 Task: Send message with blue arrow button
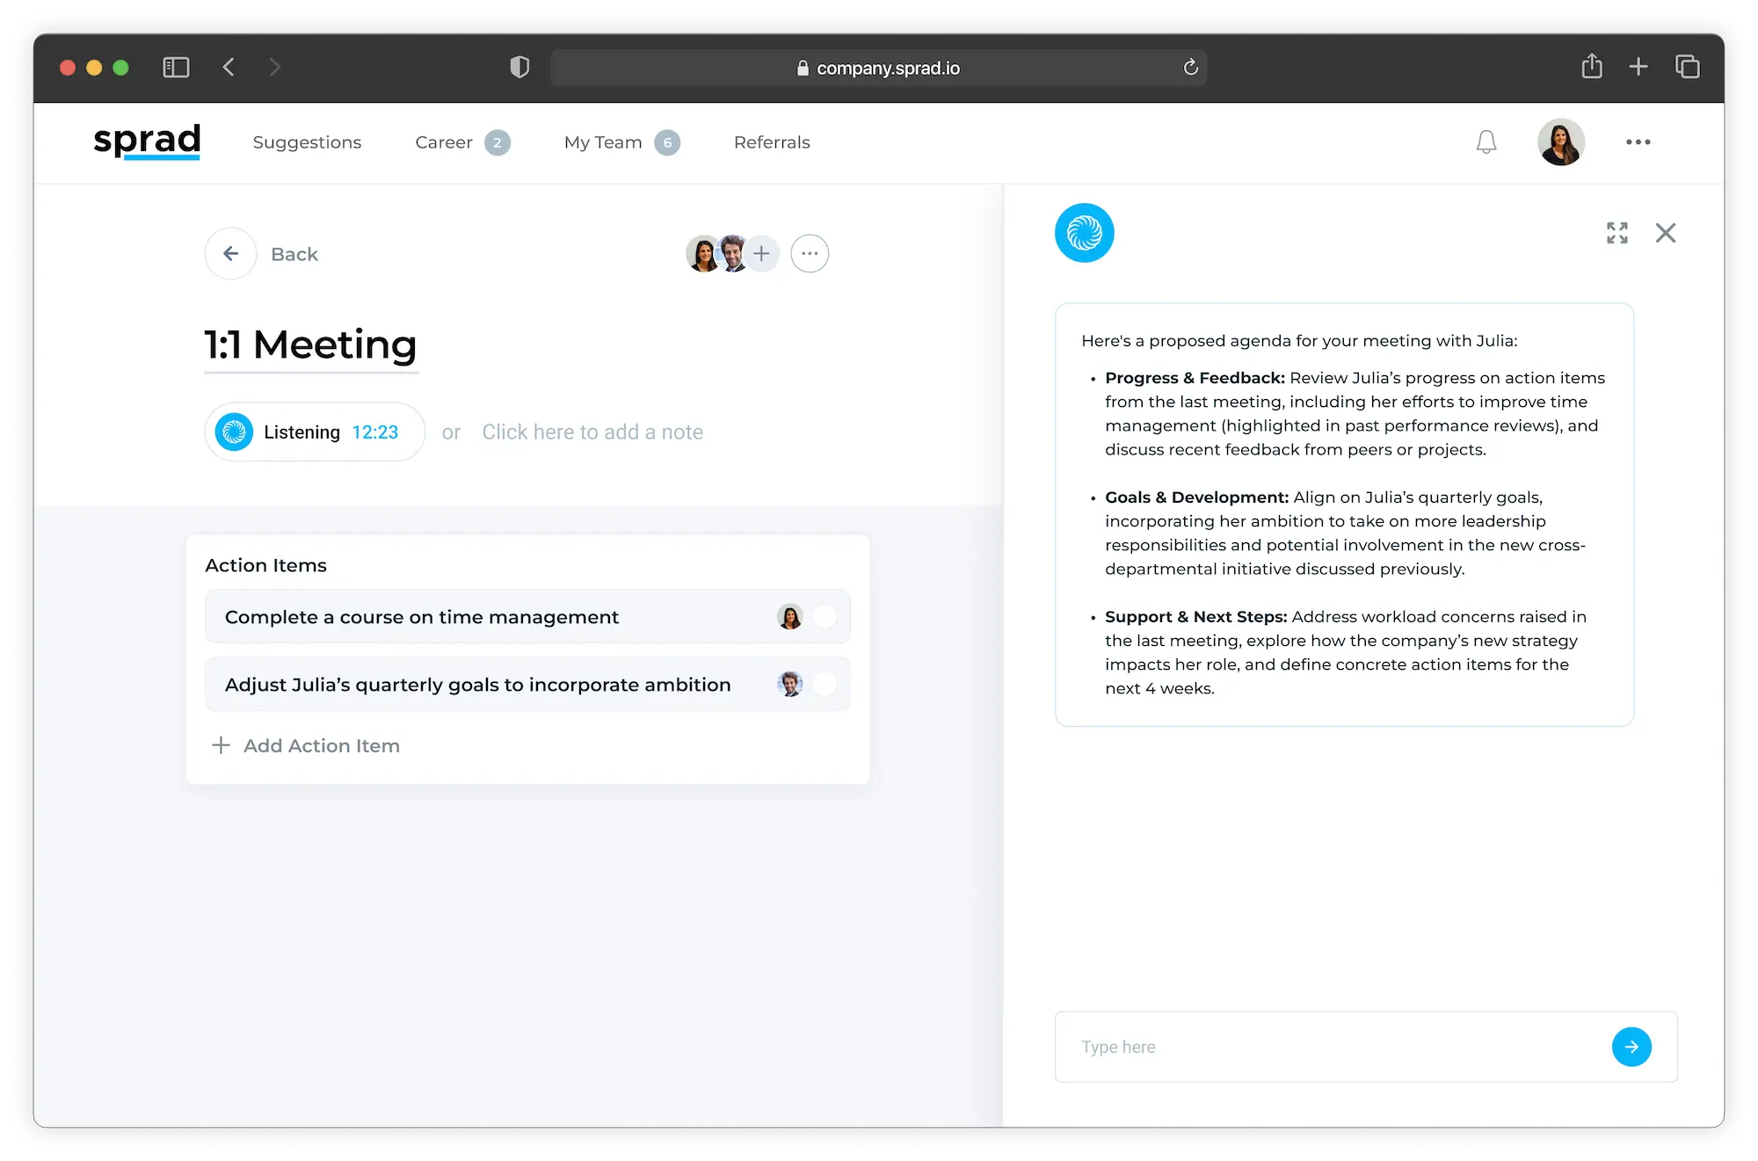(x=1631, y=1047)
